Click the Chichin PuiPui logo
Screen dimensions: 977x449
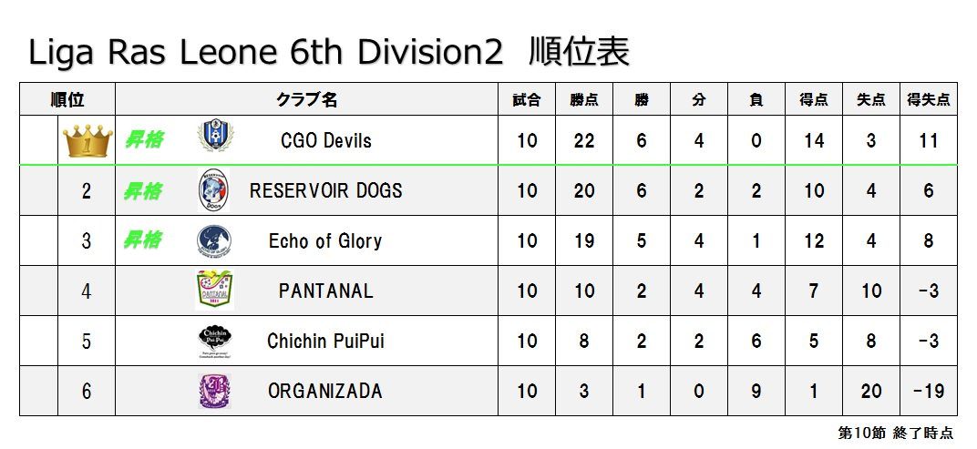point(216,342)
